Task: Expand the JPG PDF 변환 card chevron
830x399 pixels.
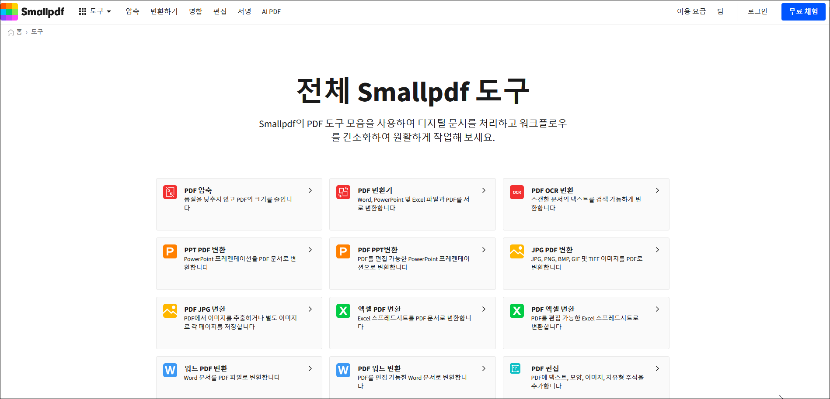Action: pos(657,250)
